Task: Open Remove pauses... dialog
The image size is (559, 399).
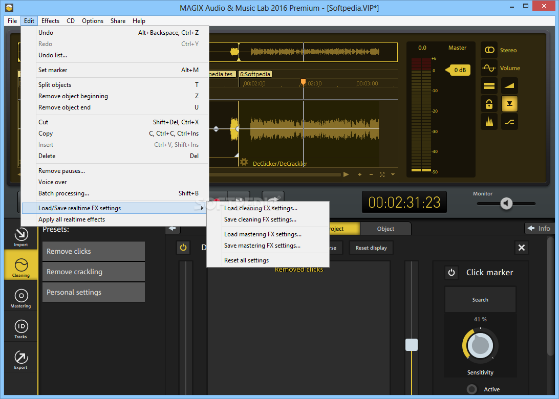Action: (115, 171)
